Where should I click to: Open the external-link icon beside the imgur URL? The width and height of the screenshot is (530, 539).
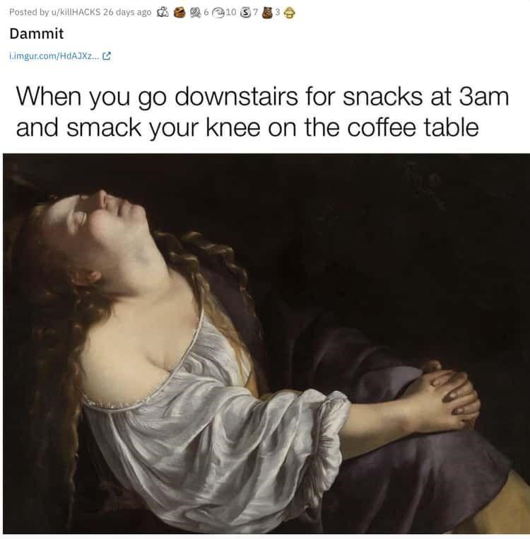(x=107, y=56)
